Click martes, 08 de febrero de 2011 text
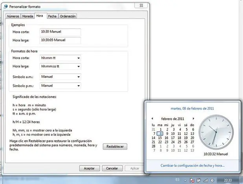 tap(192, 108)
